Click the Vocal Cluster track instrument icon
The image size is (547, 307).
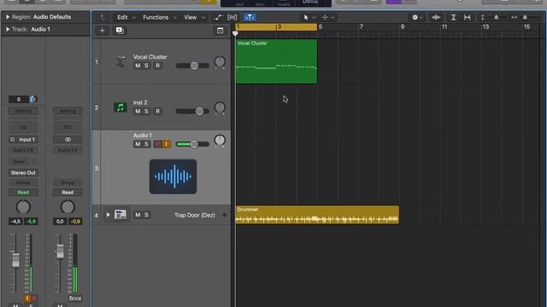(121, 61)
